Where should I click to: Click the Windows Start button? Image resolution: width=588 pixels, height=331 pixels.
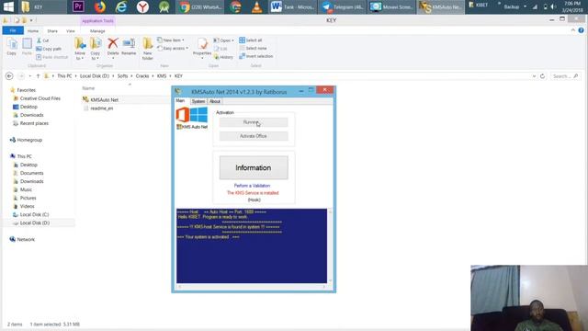pos(8,6)
